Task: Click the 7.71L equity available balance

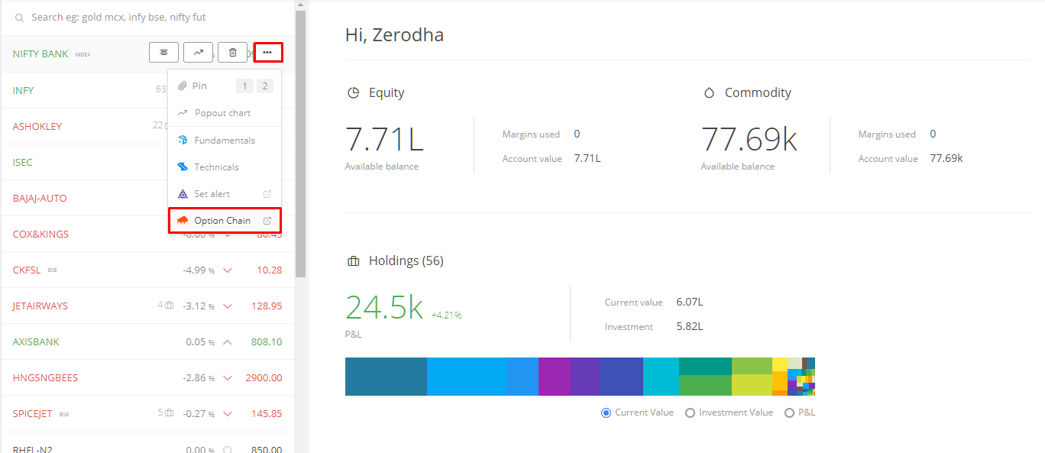Action: tap(384, 139)
